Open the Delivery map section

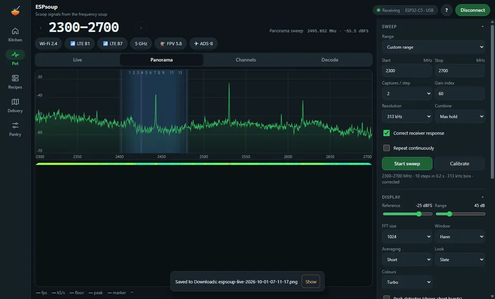coord(15,106)
